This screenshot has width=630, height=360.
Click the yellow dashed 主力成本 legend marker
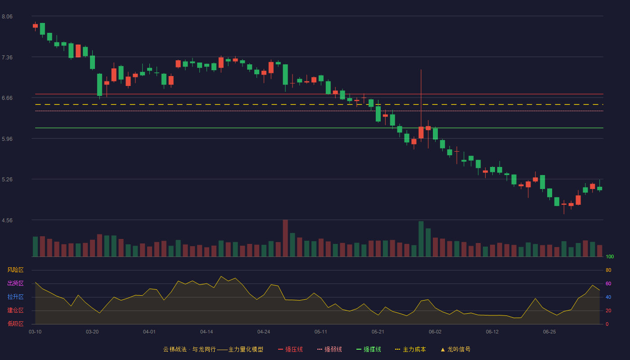pos(398,349)
